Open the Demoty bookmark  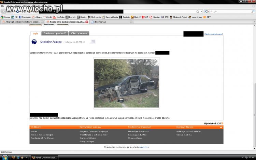tap(71, 17)
